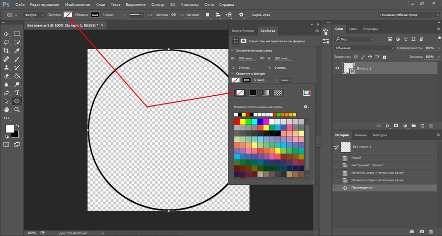Select the Hand tool
The height and width of the screenshot is (236, 442).
click(6, 110)
